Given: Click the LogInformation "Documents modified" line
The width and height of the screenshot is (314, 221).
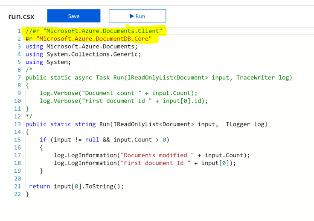Looking at the screenshot, I should [152, 155].
